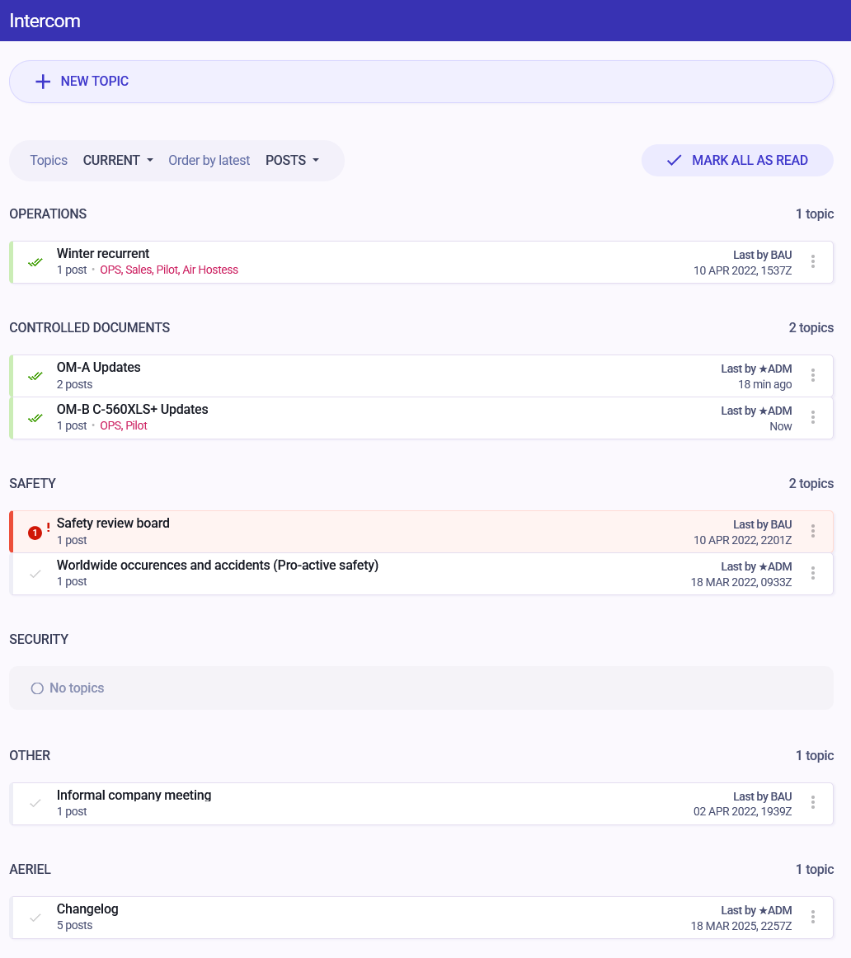Screen dimensions: 851x958
Task: Open the OM-B C-560XLS+ Updates topic
Action: [x=132, y=410]
